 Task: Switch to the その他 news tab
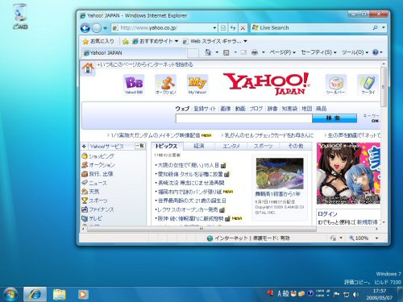(x=296, y=146)
